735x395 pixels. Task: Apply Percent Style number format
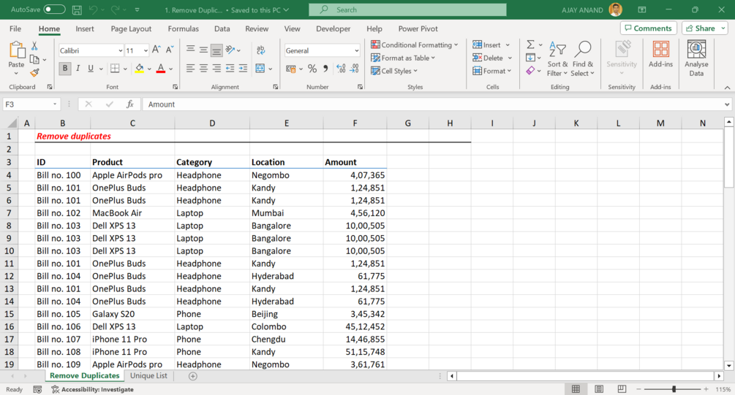312,69
